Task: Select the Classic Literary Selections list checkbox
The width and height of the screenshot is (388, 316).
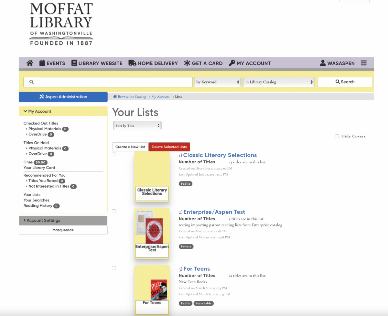Action: pyautogui.click(x=114, y=154)
